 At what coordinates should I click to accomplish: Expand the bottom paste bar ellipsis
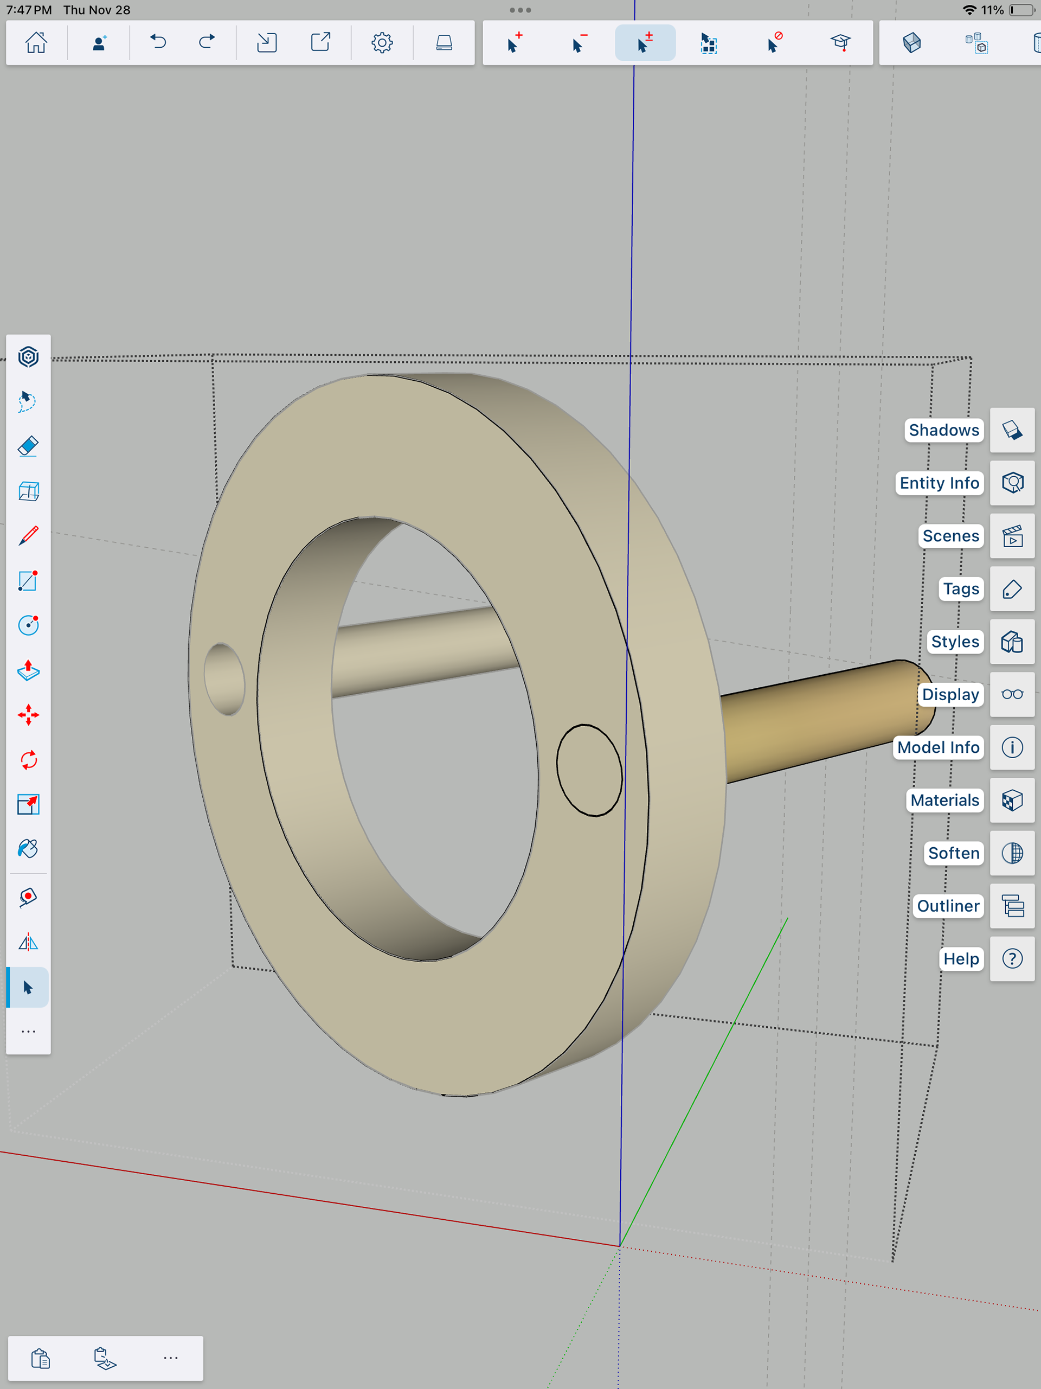(x=170, y=1358)
